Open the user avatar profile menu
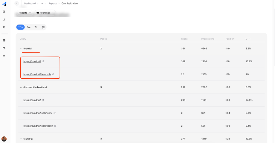The height and width of the screenshot is (143, 275). click(4, 139)
